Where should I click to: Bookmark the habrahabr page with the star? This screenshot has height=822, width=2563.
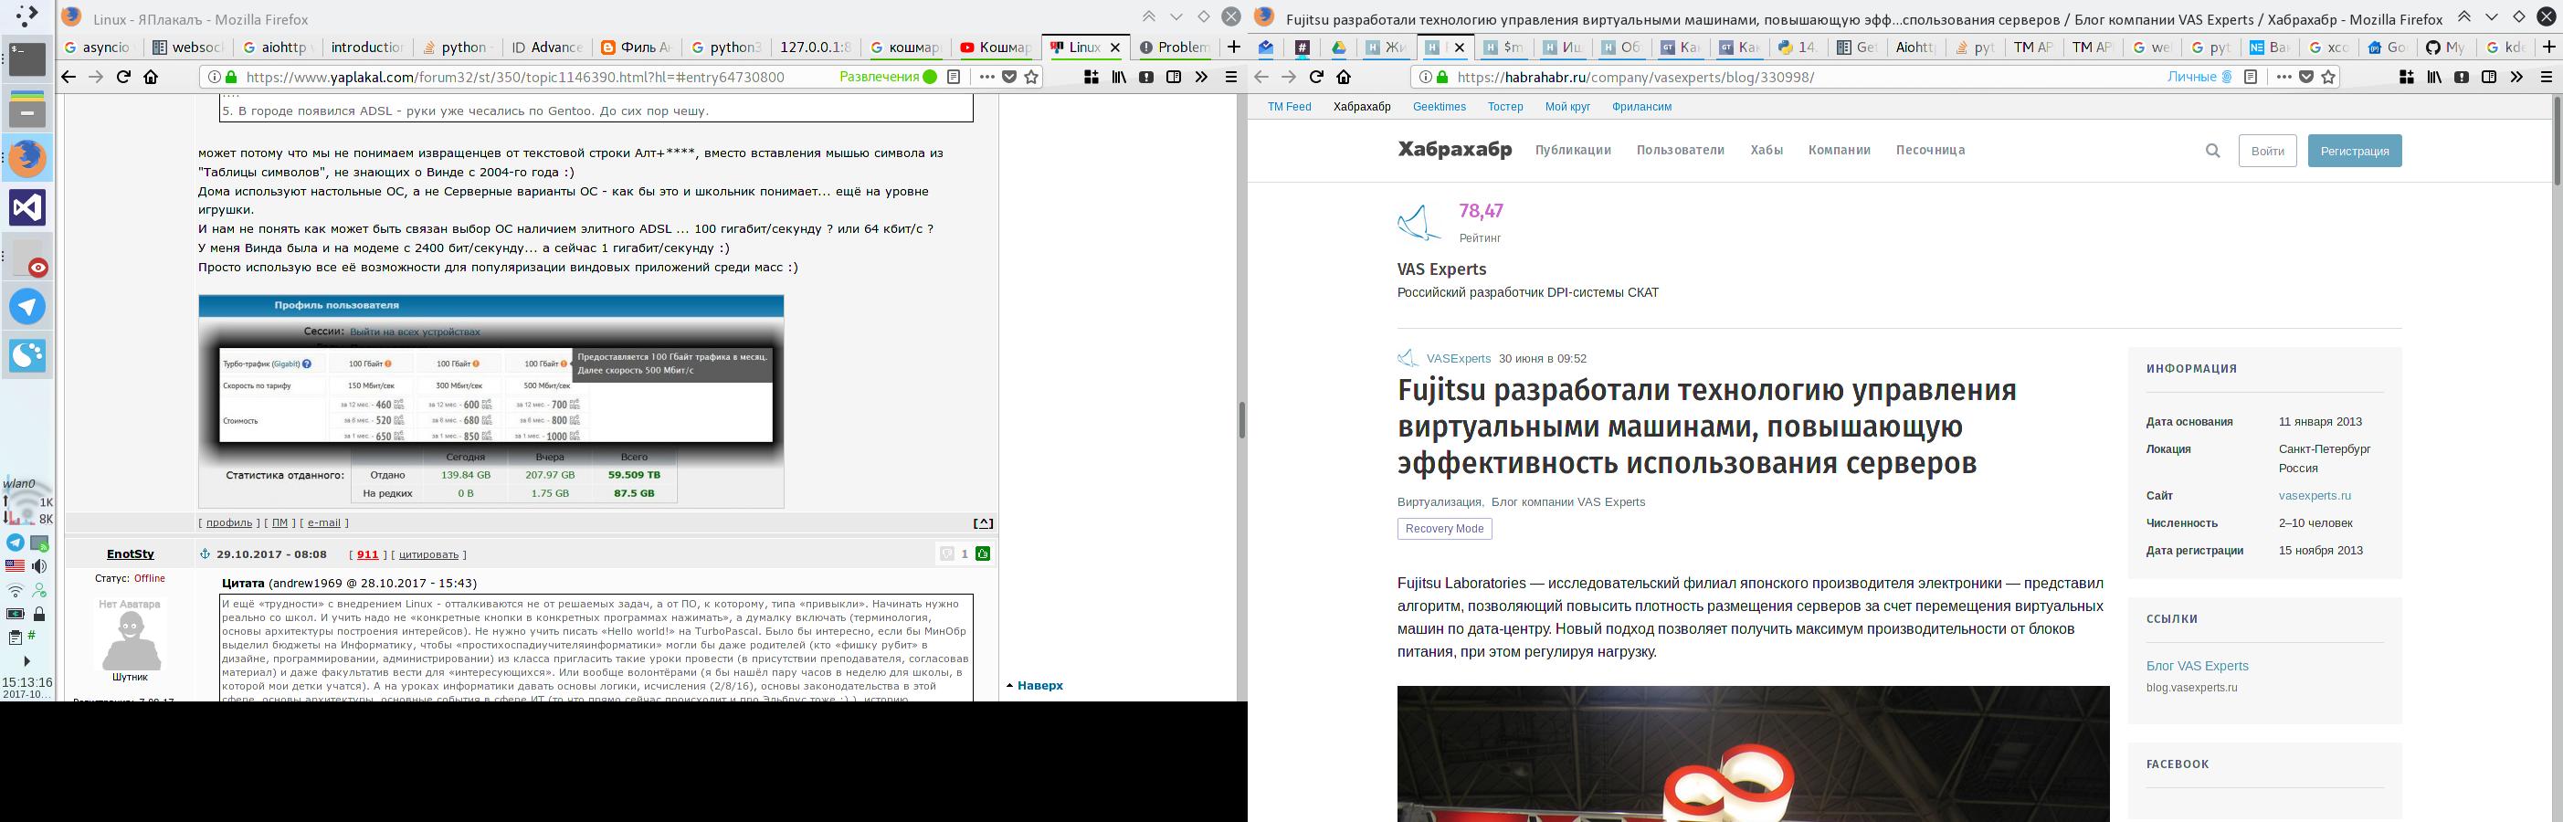[2328, 77]
